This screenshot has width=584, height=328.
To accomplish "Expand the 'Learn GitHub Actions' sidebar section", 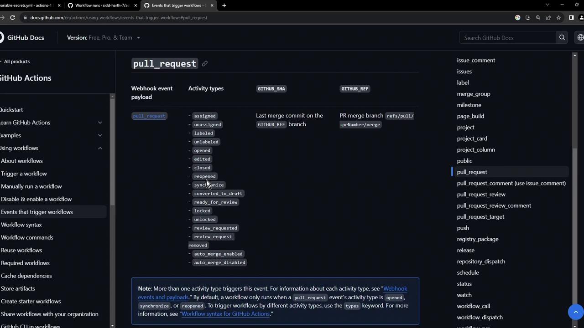I will [100, 123].
